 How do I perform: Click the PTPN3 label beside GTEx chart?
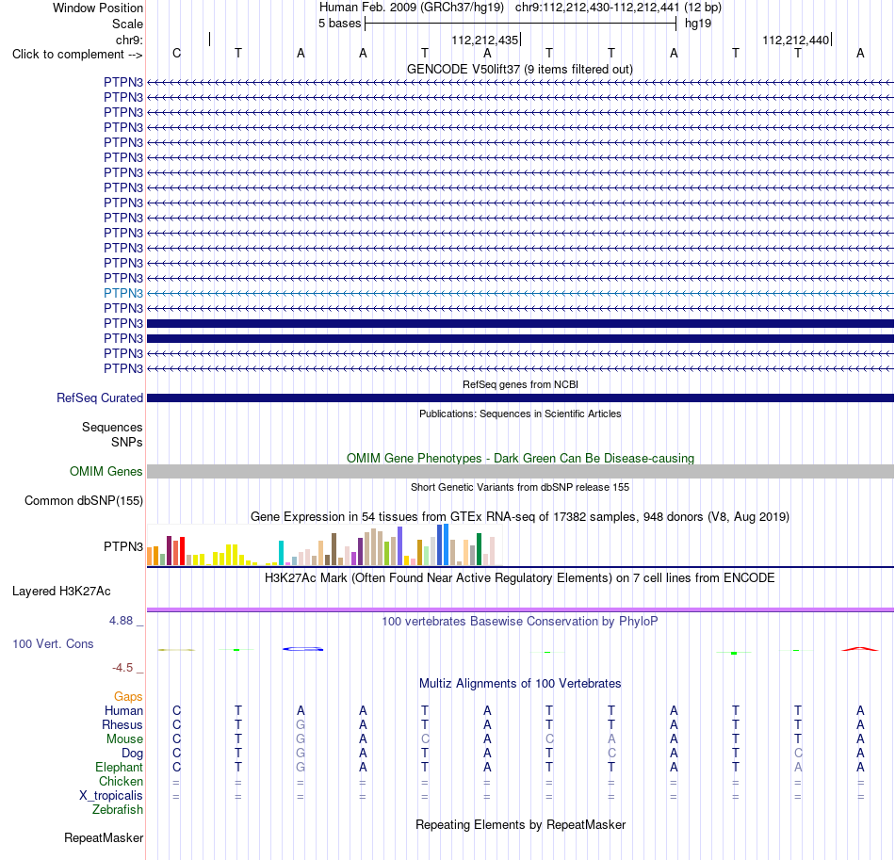click(x=123, y=546)
